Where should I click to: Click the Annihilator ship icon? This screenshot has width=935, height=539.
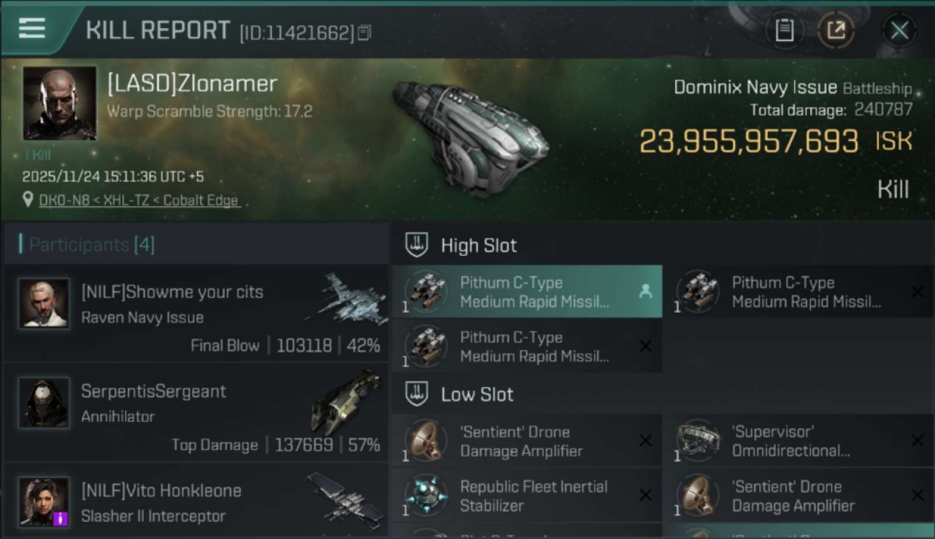(346, 400)
